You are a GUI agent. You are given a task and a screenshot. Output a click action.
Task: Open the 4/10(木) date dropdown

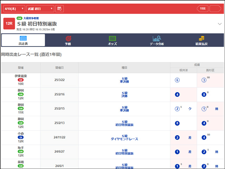(x=13, y=8)
